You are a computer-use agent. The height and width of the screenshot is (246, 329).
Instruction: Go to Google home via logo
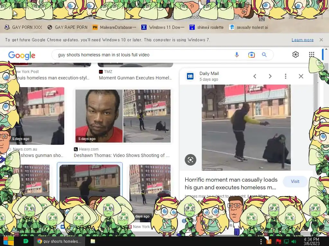22,55
